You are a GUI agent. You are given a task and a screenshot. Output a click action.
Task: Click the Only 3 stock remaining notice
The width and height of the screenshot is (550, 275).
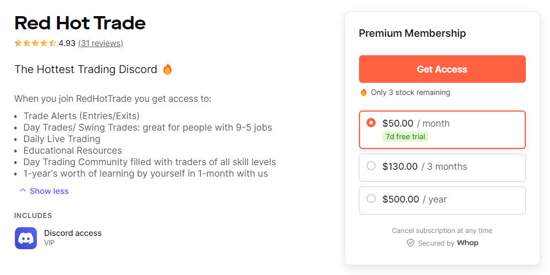point(410,93)
